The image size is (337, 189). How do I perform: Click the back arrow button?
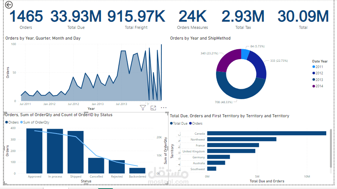pos(9,5)
